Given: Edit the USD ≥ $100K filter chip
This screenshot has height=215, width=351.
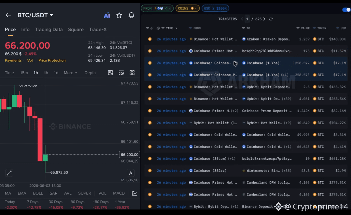Looking at the screenshot, I should (x=215, y=8).
